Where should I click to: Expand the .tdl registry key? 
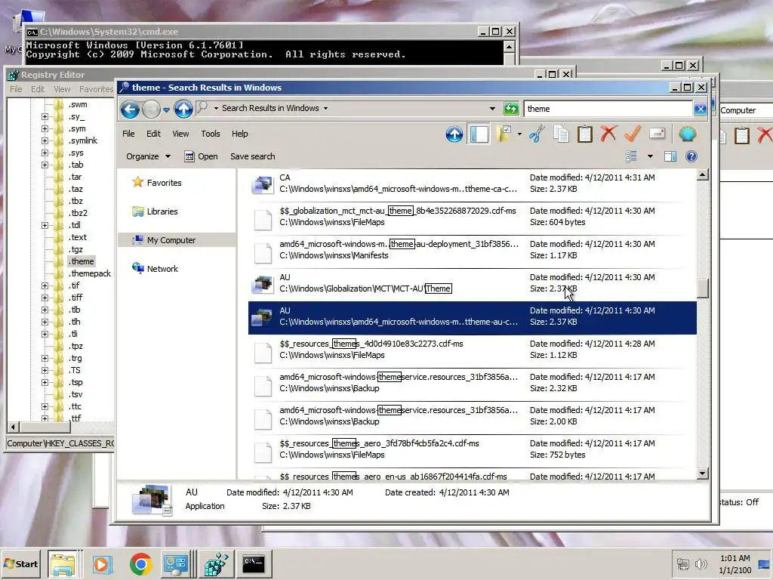click(x=45, y=225)
